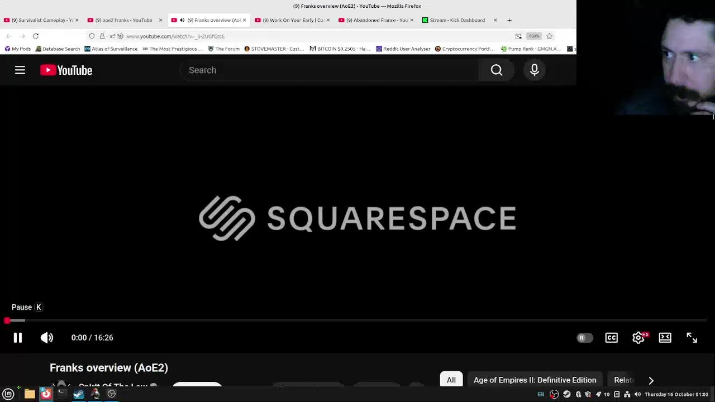
Task: Open the Reddit User Analyser bookmark
Action: tap(403, 49)
